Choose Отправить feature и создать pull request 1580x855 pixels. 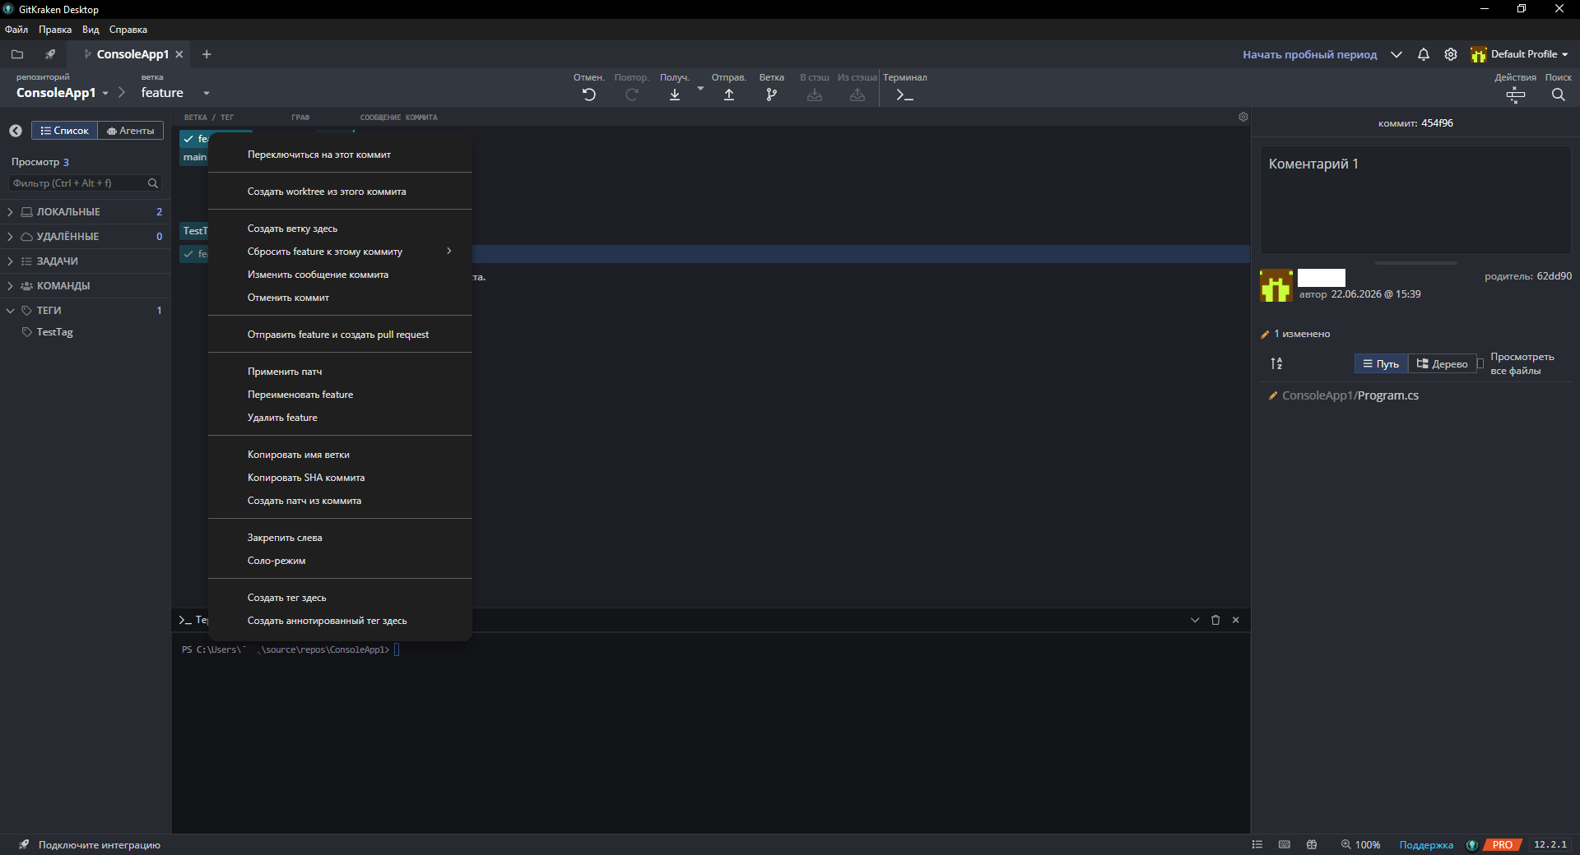(340, 335)
